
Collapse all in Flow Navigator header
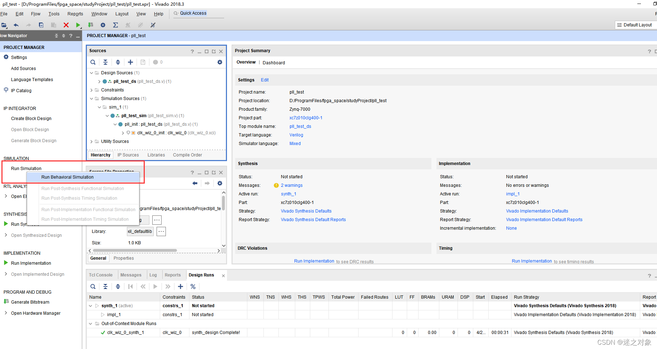[x=56, y=36]
